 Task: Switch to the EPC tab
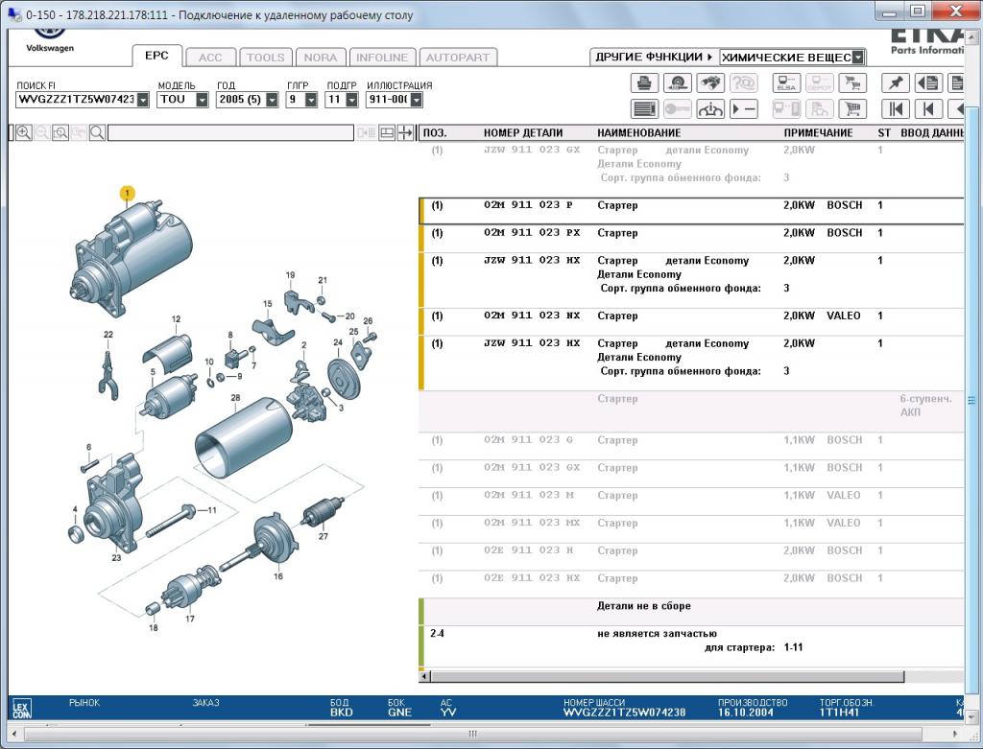pyautogui.click(x=156, y=56)
